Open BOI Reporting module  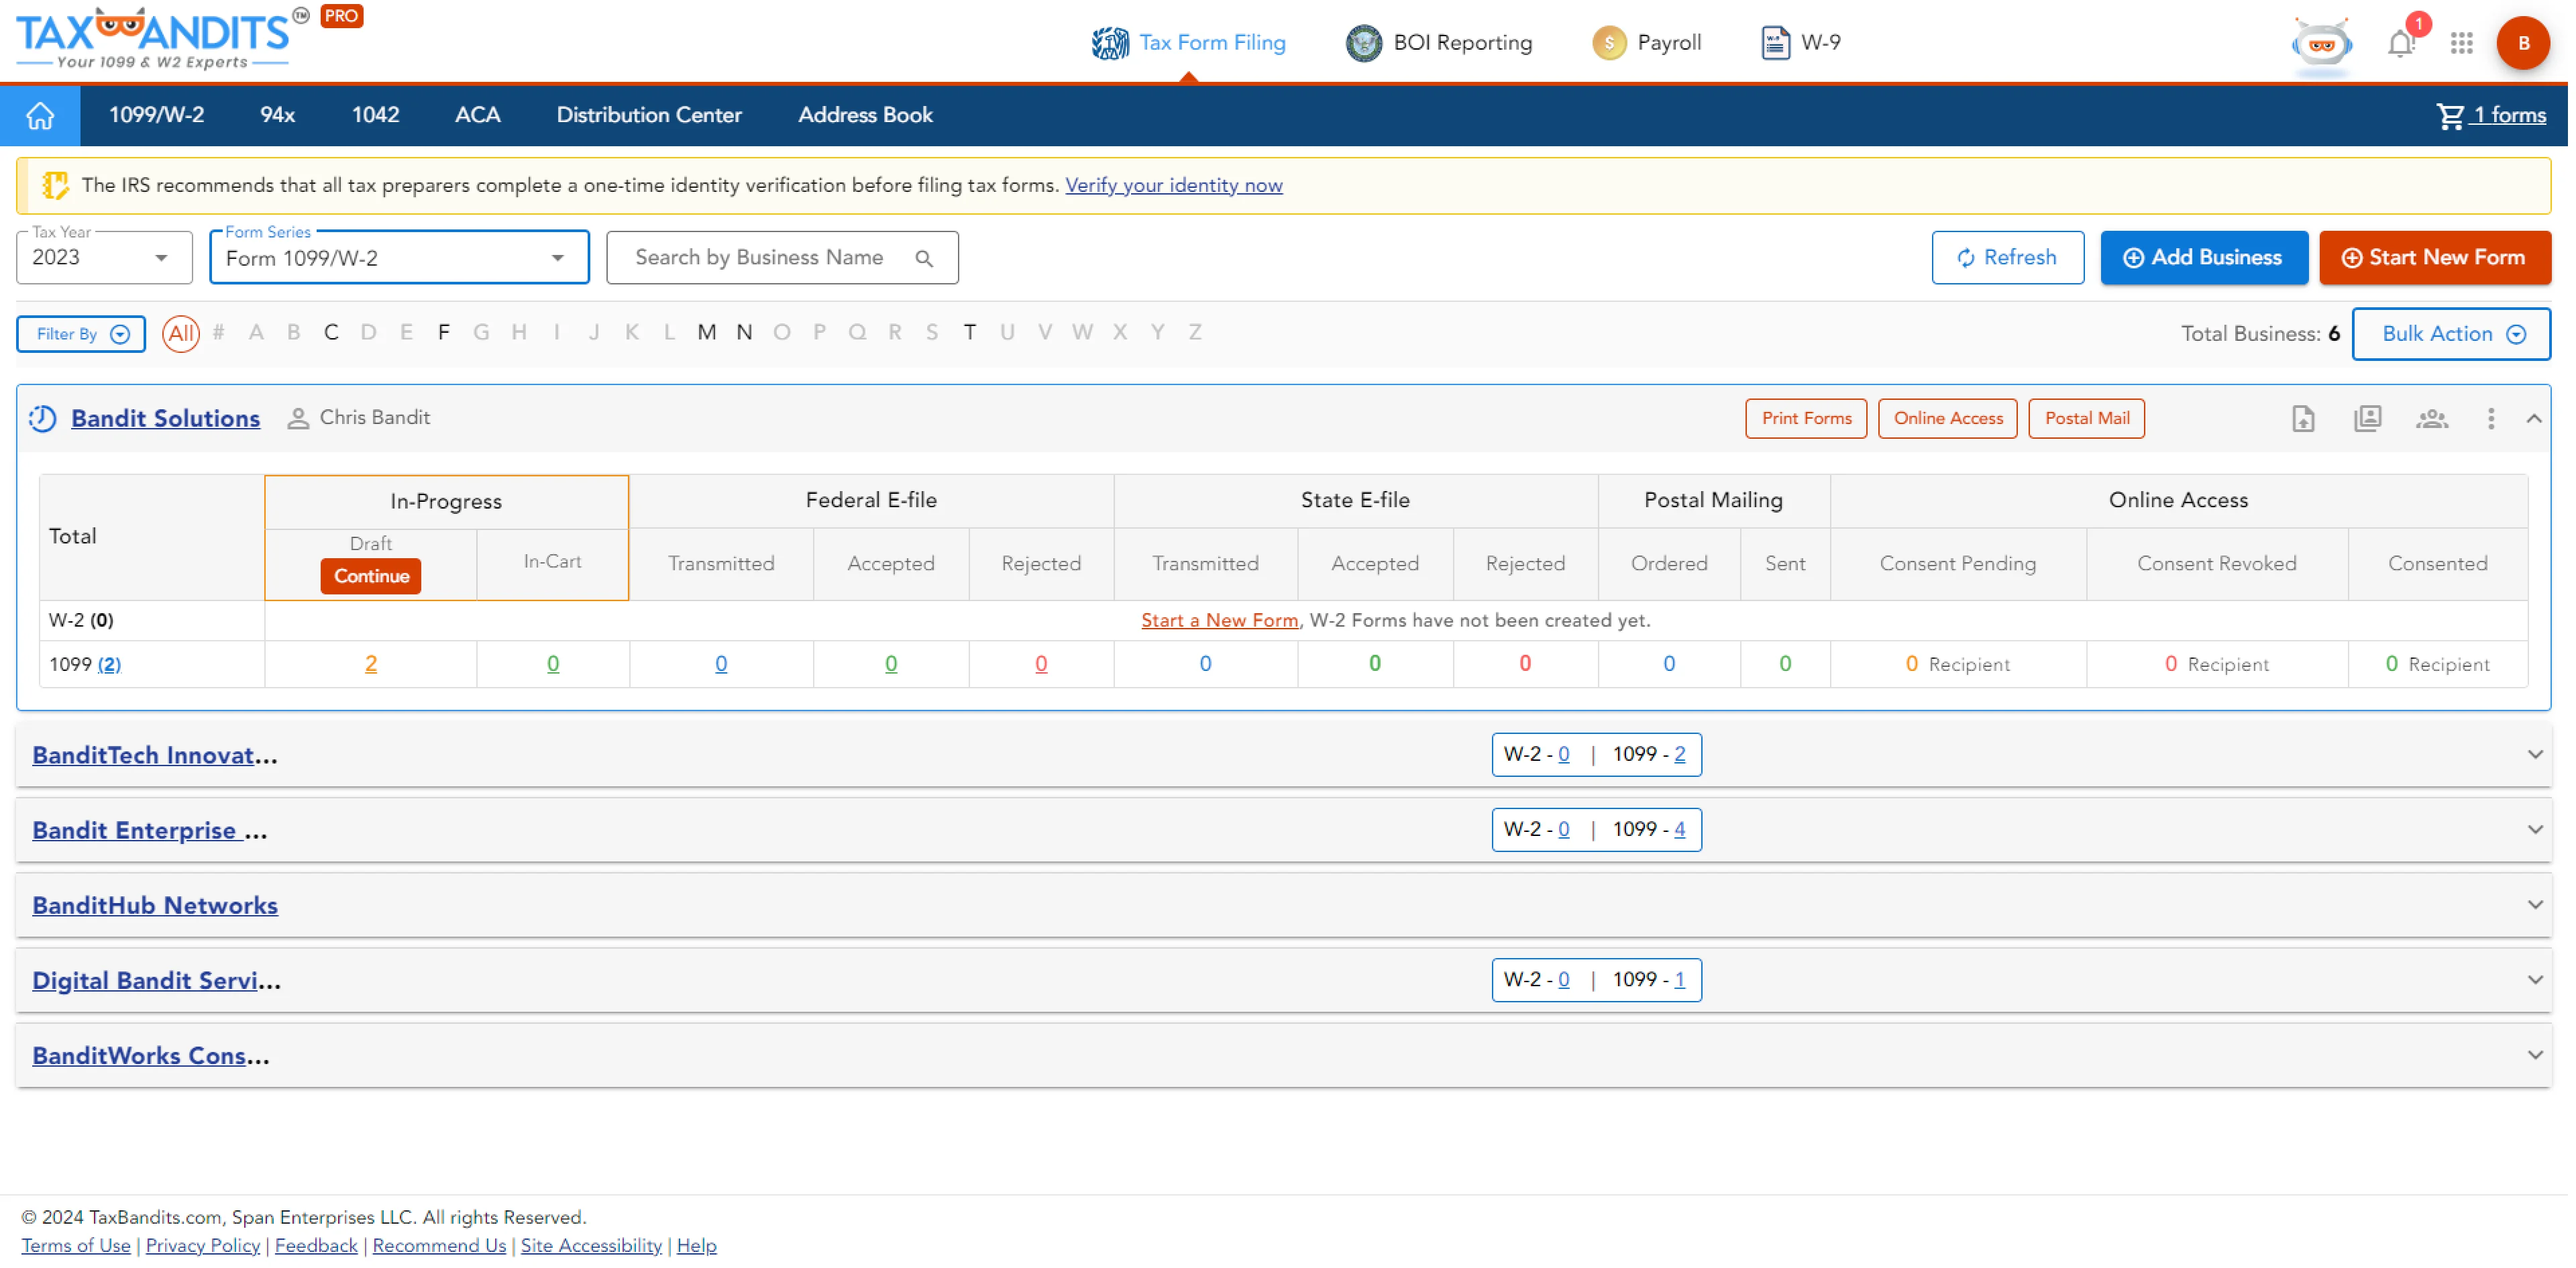(x=1438, y=42)
